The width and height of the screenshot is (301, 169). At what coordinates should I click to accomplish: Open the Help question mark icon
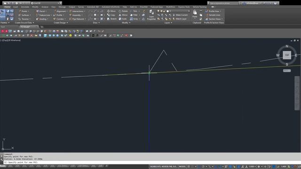pyautogui.click(x=275, y=3)
